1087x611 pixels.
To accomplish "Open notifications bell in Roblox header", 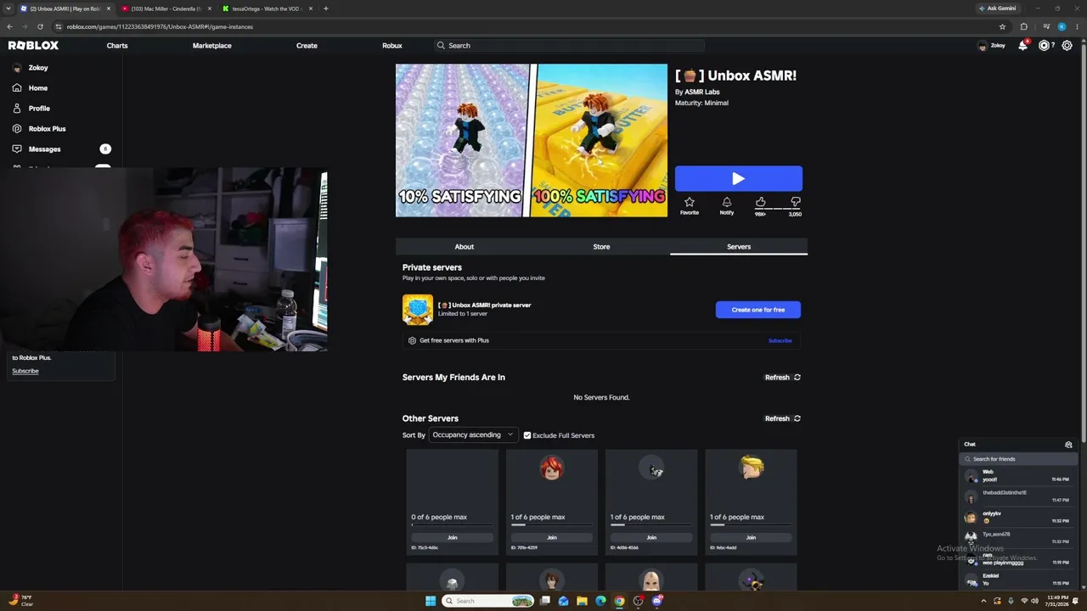I will coord(1022,46).
